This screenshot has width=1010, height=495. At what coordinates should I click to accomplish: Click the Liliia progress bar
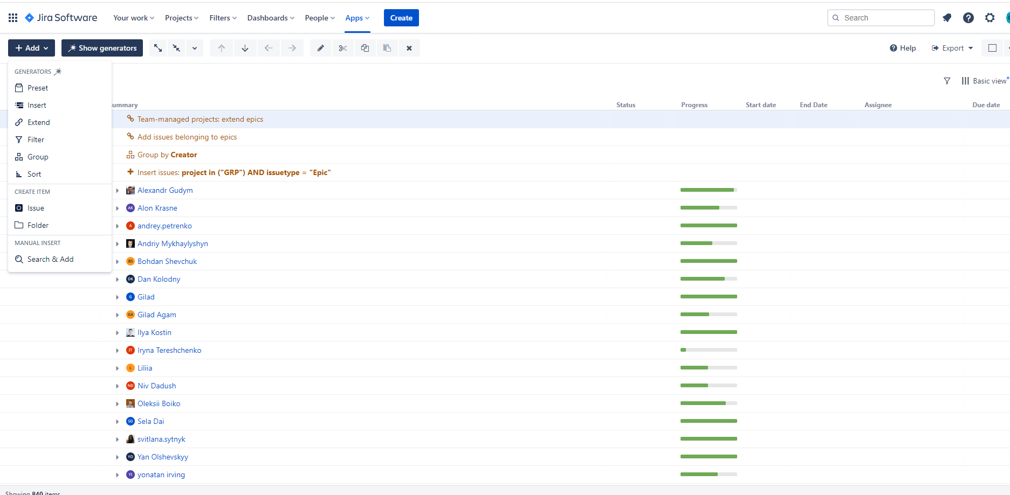coord(709,368)
